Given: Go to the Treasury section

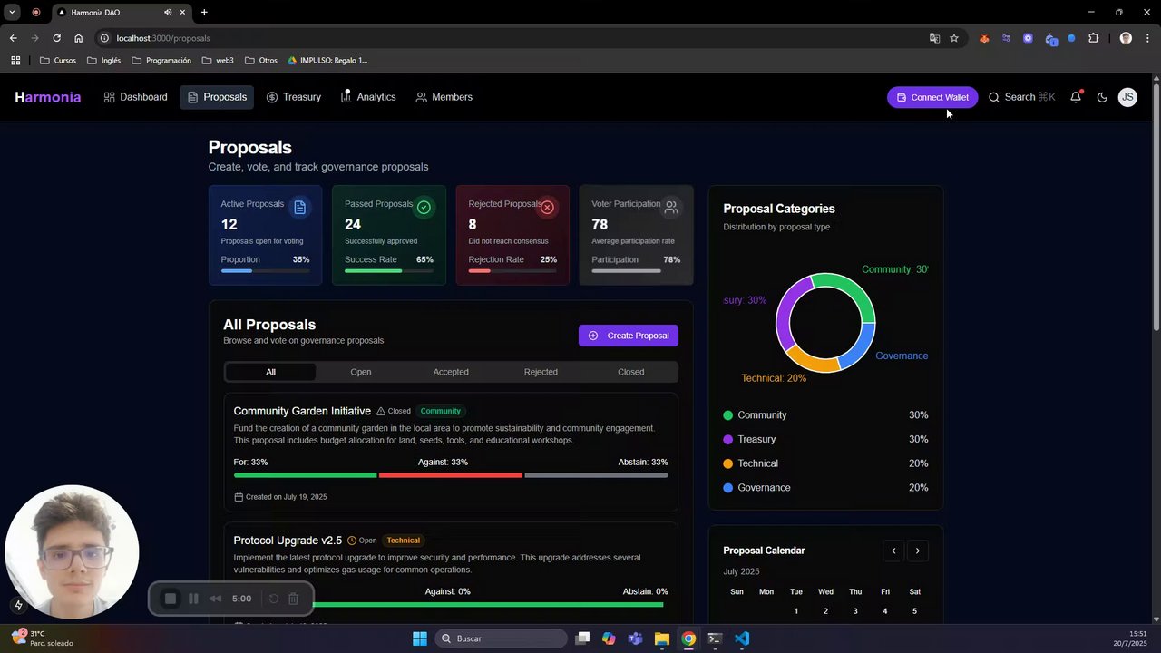Looking at the screenshot, I should 294,97.
